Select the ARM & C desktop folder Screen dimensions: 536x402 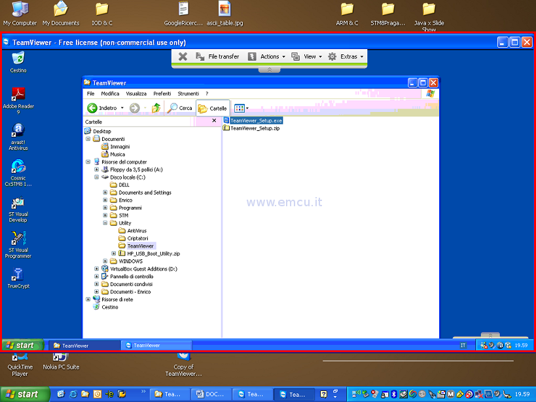point(347,14)
